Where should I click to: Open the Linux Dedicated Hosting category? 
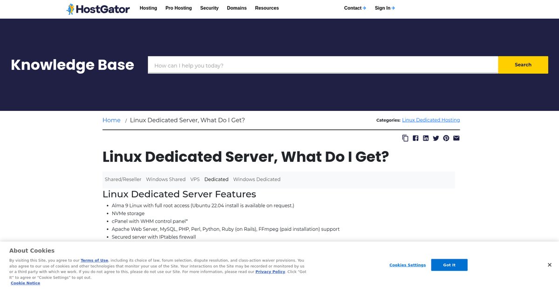tap(431, 120)
